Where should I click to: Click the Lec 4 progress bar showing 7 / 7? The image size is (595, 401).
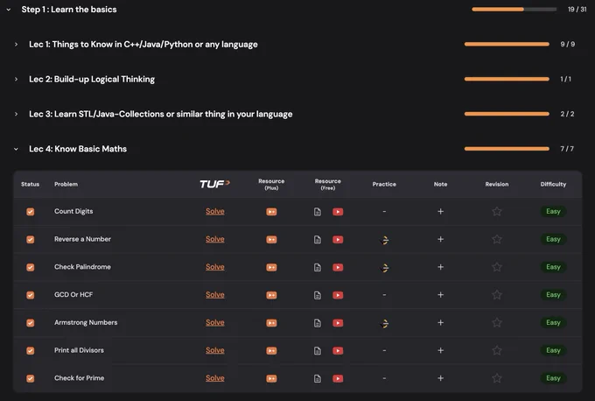click(x=507, y=149)
